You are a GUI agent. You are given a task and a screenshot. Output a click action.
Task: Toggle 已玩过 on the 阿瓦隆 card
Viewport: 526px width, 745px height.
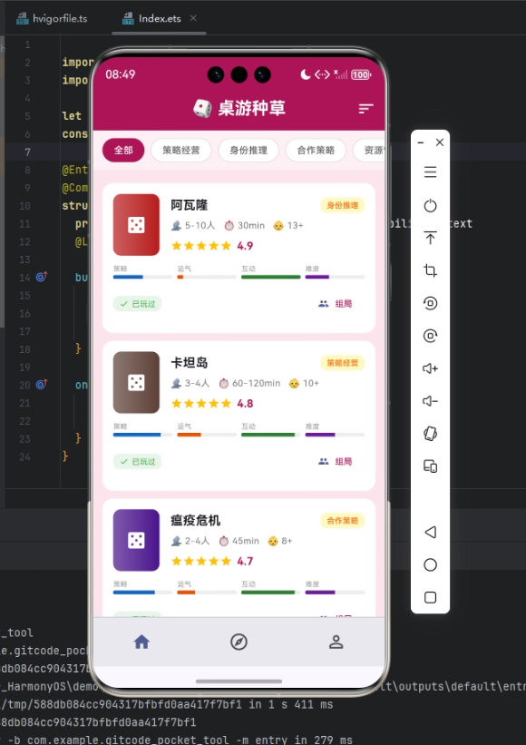(137, 304)
